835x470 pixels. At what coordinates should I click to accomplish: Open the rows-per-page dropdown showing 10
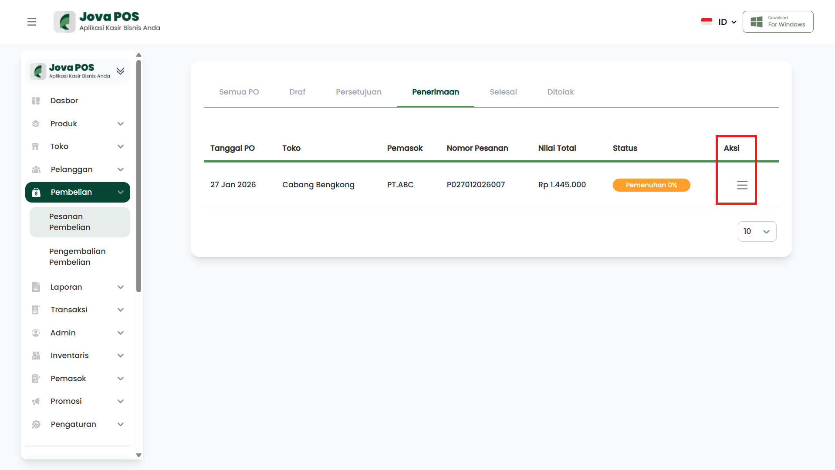[x=757, y=231]
